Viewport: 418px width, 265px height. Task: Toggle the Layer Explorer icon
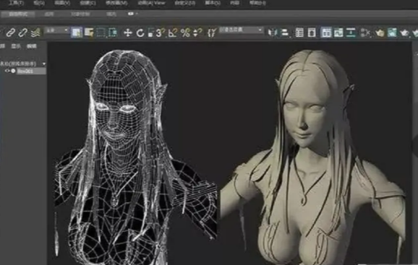(312, 32)
